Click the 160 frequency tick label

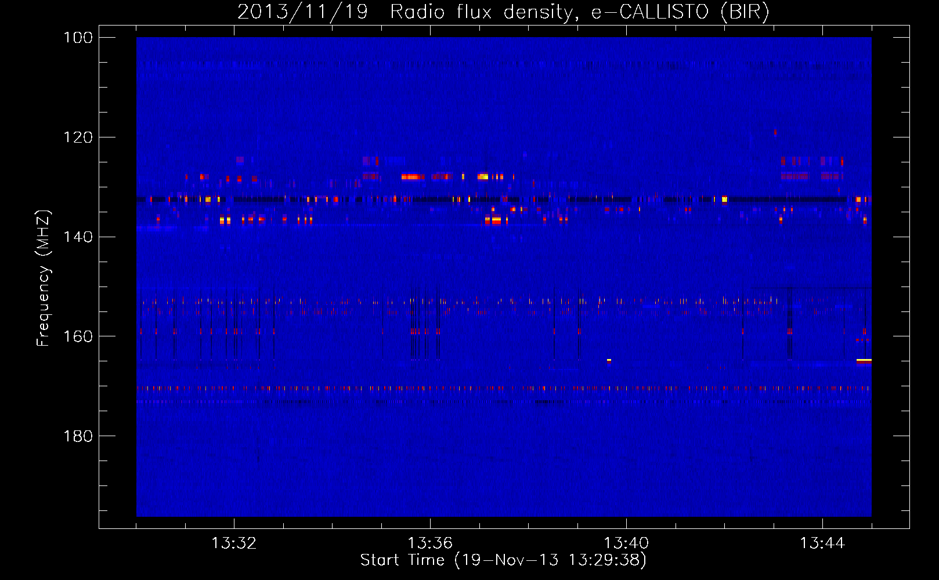[x=78, y=336]
